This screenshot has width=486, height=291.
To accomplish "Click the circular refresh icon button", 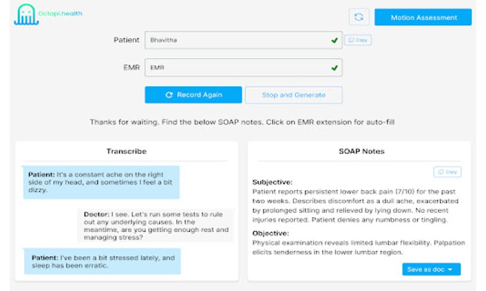I will [359, 17].
